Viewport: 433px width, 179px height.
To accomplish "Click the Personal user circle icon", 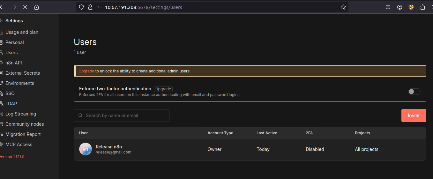I will 1,42.
